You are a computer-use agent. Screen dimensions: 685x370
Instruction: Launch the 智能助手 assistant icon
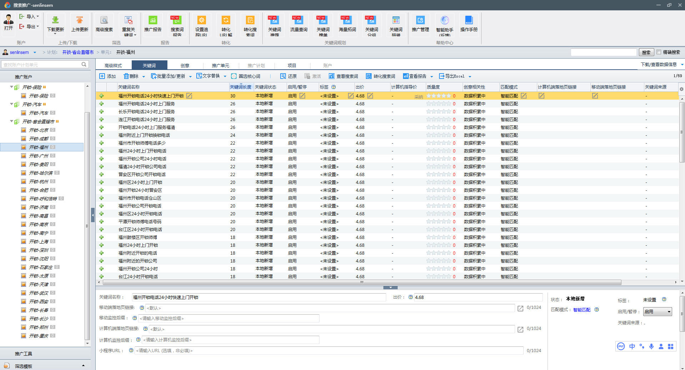pos(444,21)
